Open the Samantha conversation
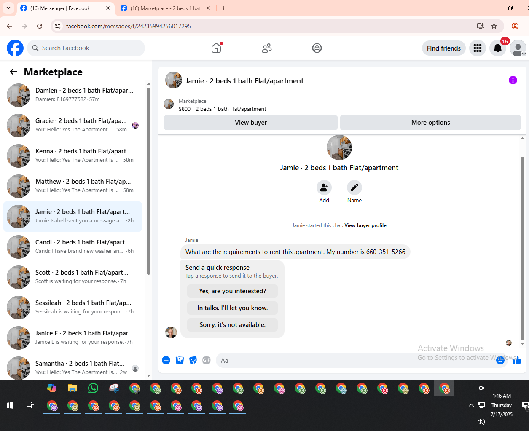This screenshot has width=529, height=431. [x=73, y=367]
